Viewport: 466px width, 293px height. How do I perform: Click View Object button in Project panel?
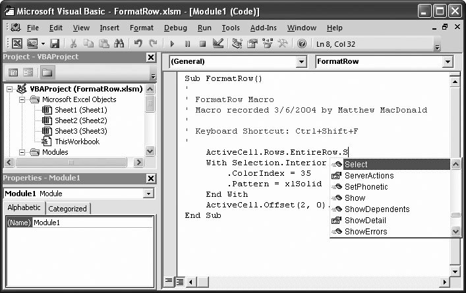point(28,72)
